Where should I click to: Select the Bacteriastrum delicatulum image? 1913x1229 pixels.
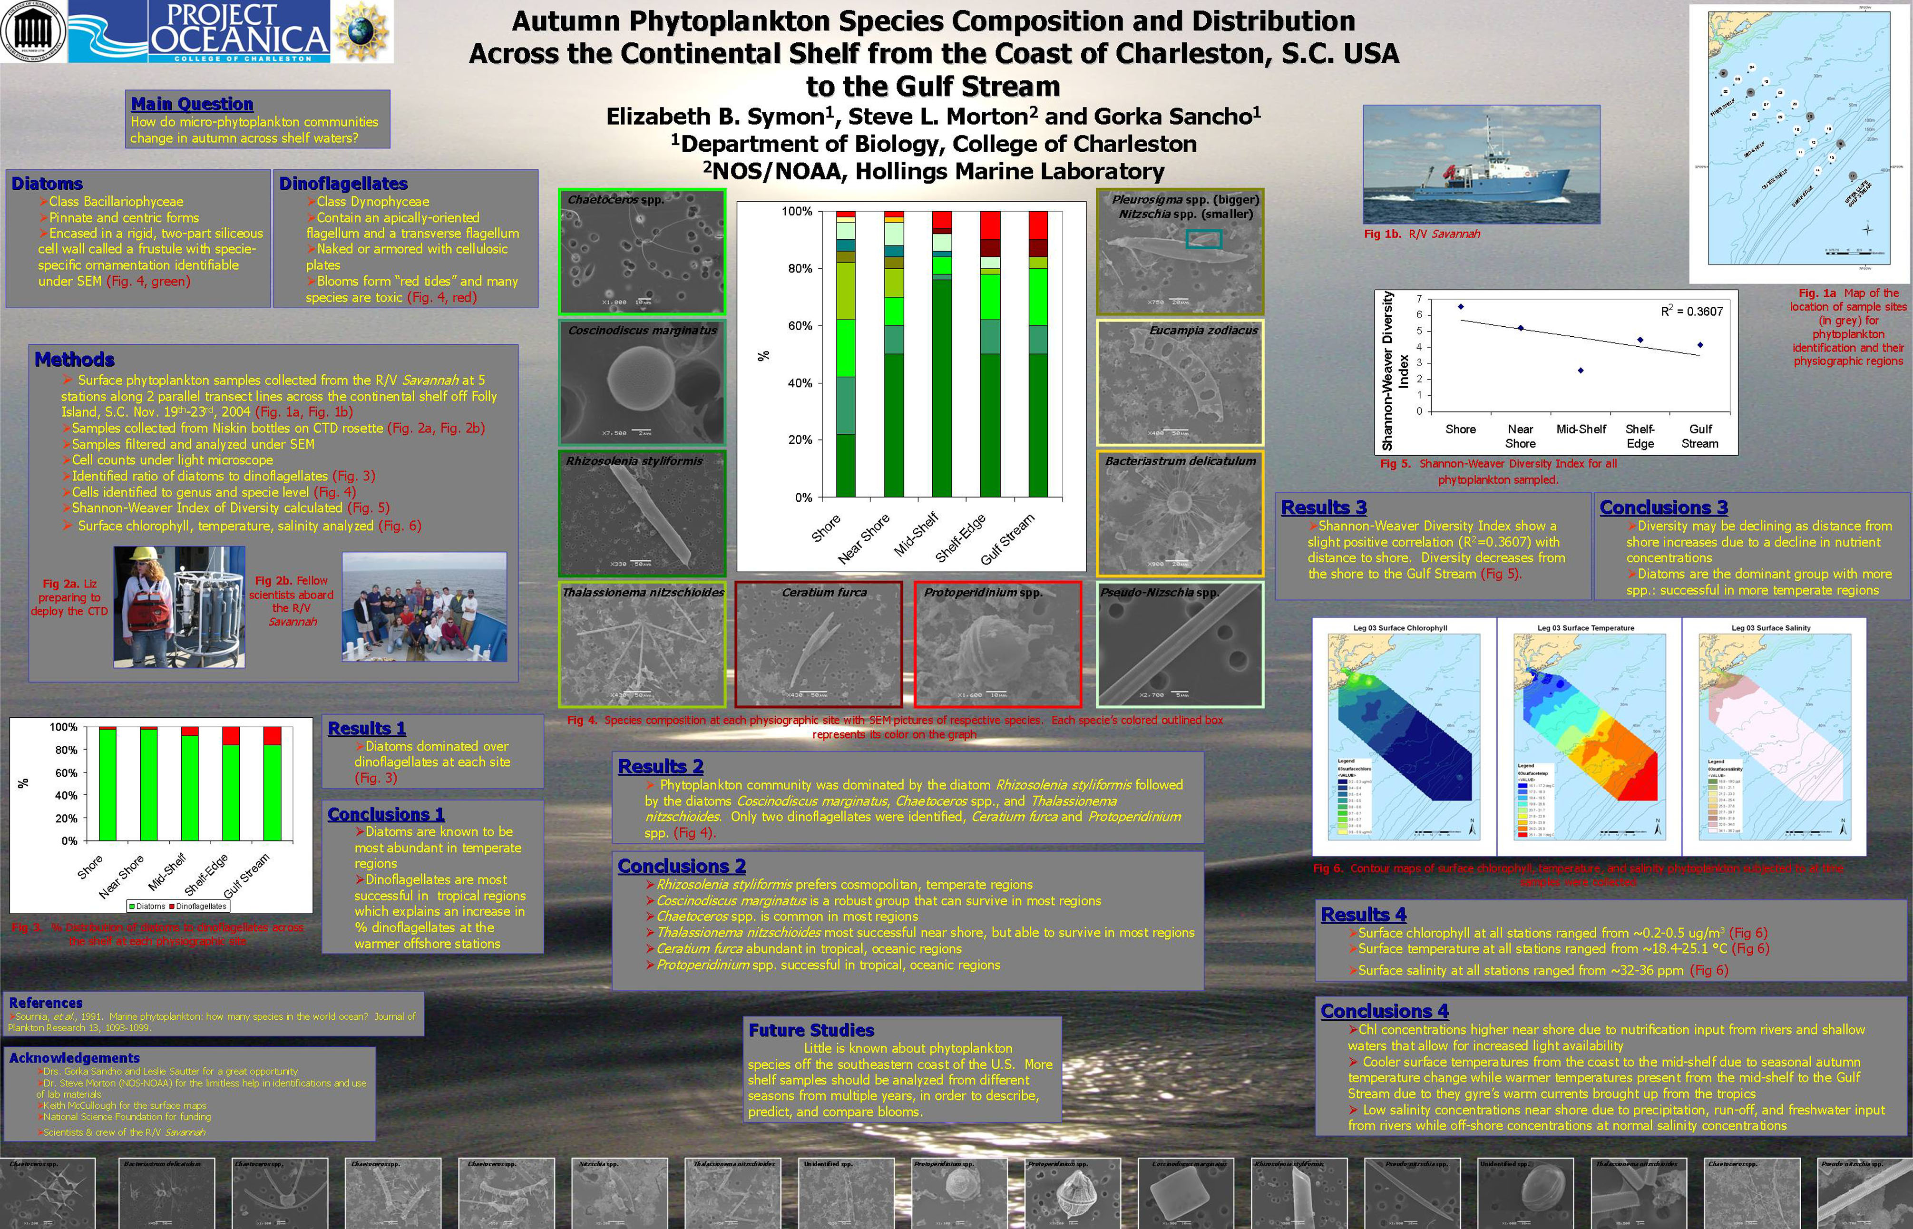click(x=1180, y=513)
